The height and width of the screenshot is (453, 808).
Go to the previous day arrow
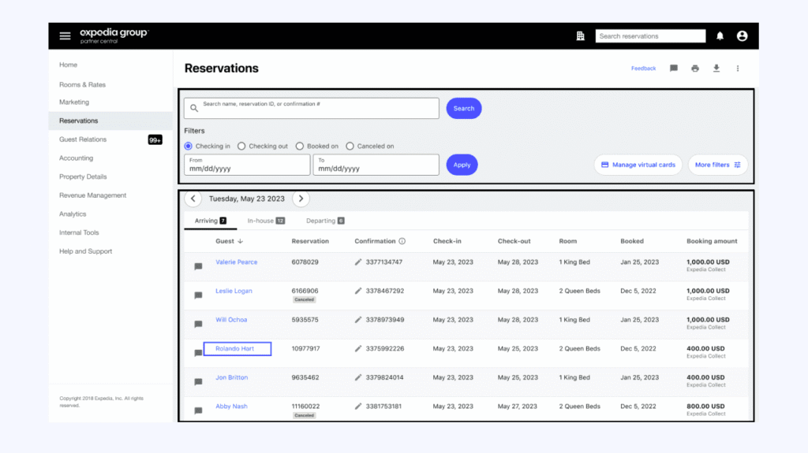click(x=193, y=199)
